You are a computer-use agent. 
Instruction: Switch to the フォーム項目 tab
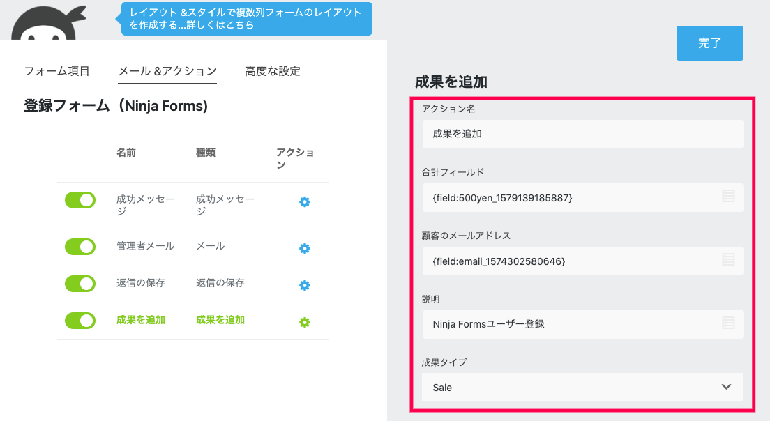[57, 71]
